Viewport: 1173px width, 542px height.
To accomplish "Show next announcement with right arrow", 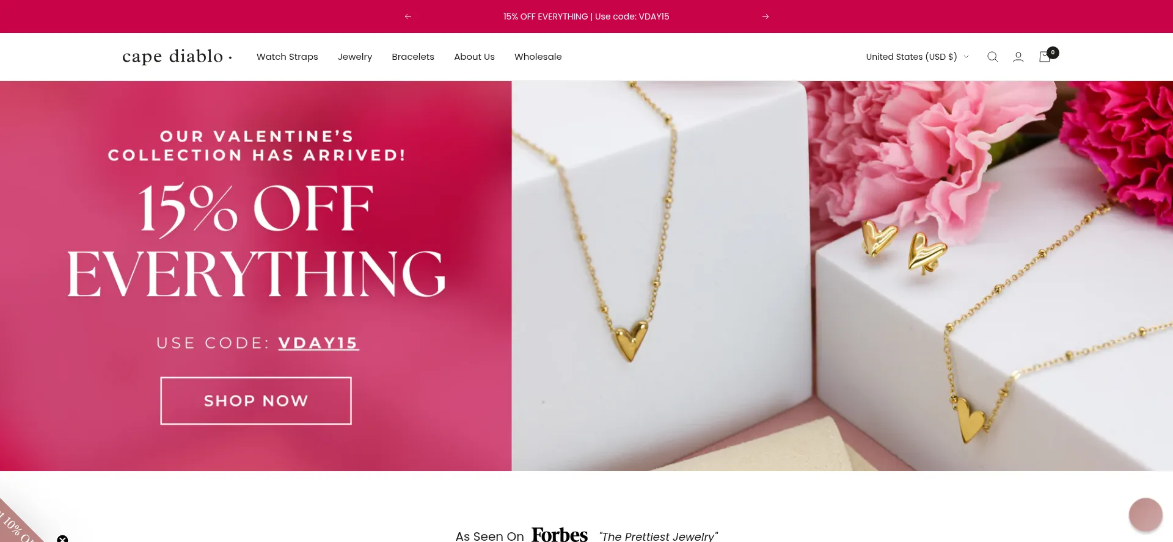I will [766, 16].
